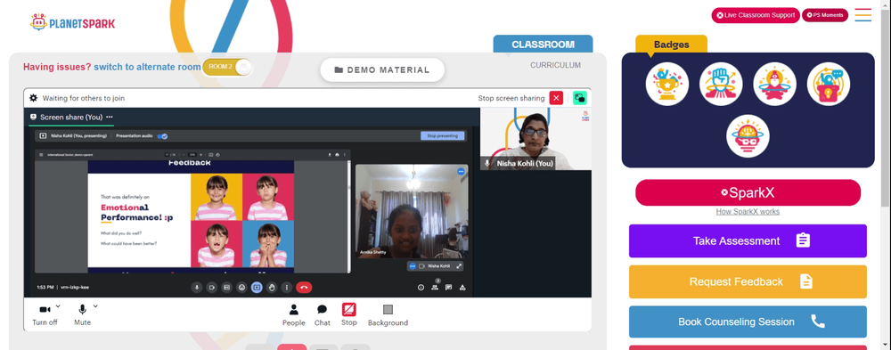Click the podium speaker badge icon
Image resolution: width=891 pixels, height=350 pixels.
pyautogui.click(x=829, y=84)
